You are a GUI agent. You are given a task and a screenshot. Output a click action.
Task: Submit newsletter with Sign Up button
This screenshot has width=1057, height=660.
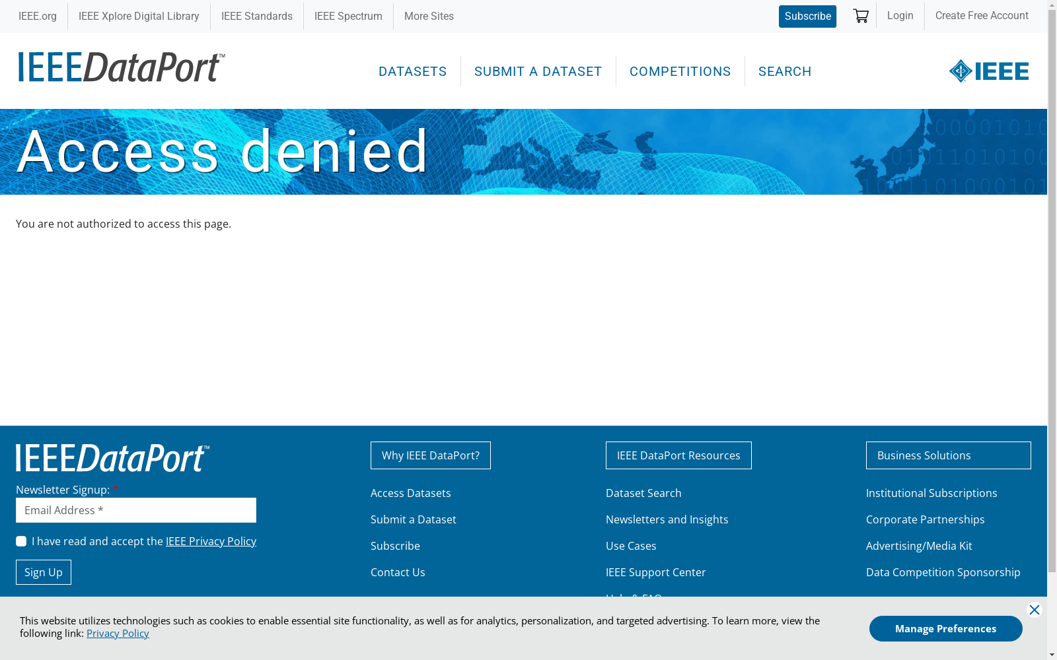point(44,572)
